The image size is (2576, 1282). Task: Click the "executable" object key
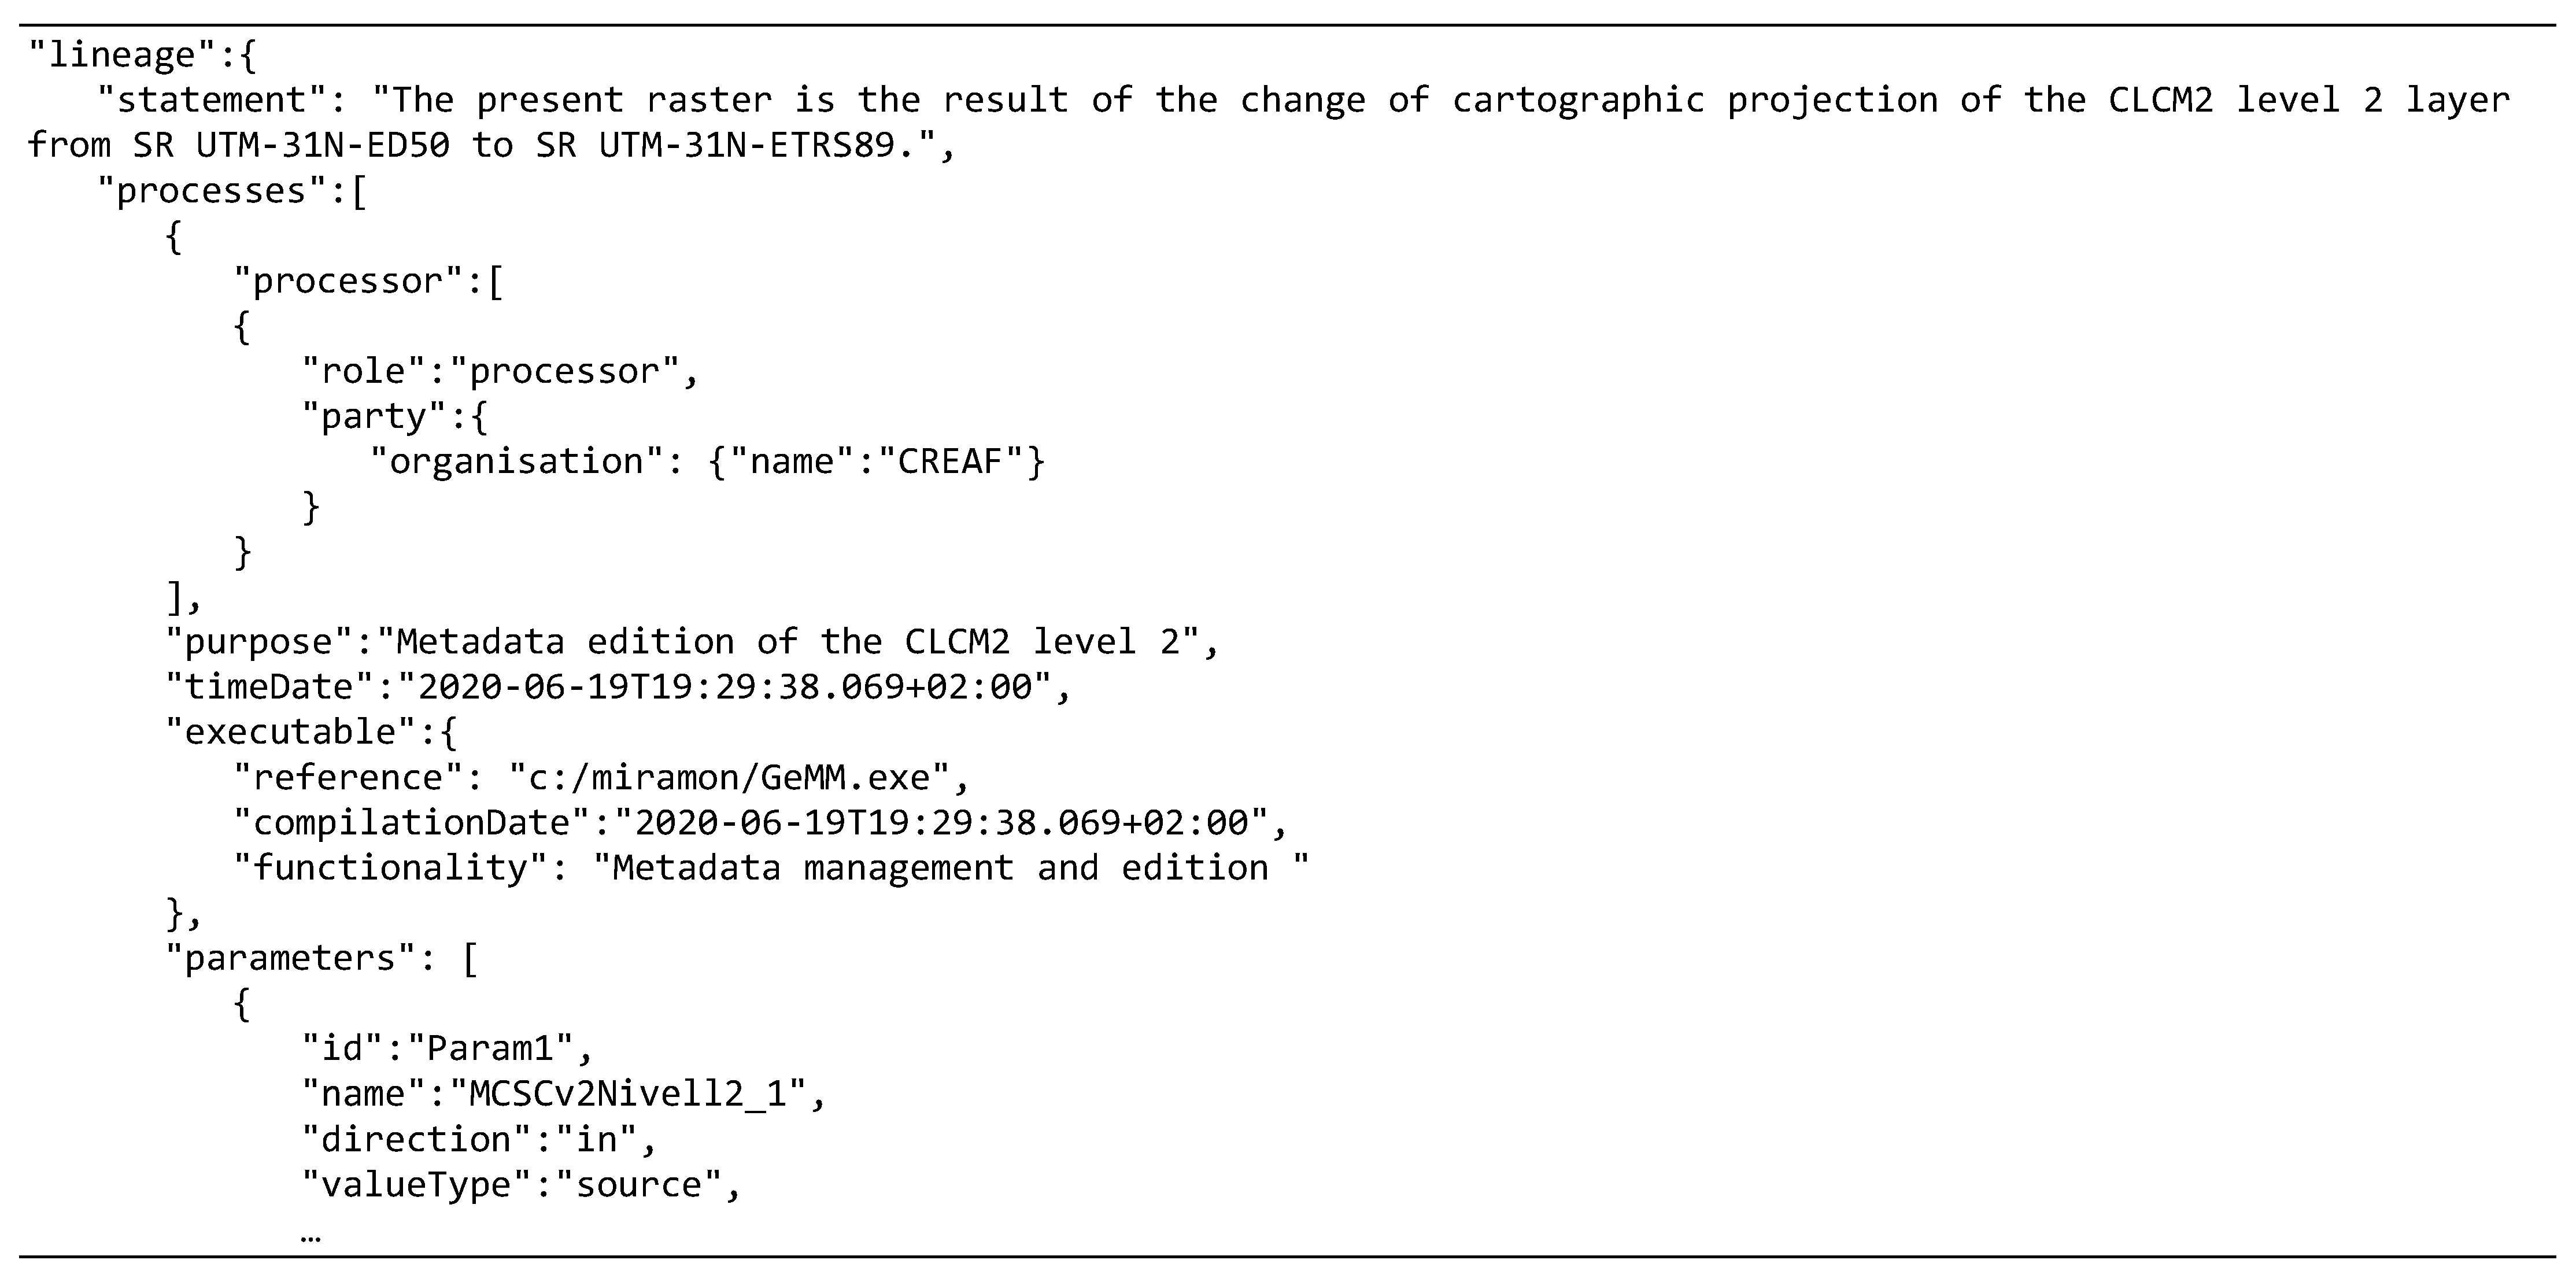click(x=291, y=732)
